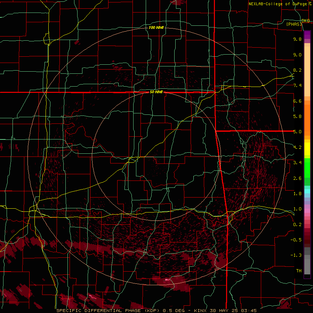Select the -0.5 scale value

[296, 240]
